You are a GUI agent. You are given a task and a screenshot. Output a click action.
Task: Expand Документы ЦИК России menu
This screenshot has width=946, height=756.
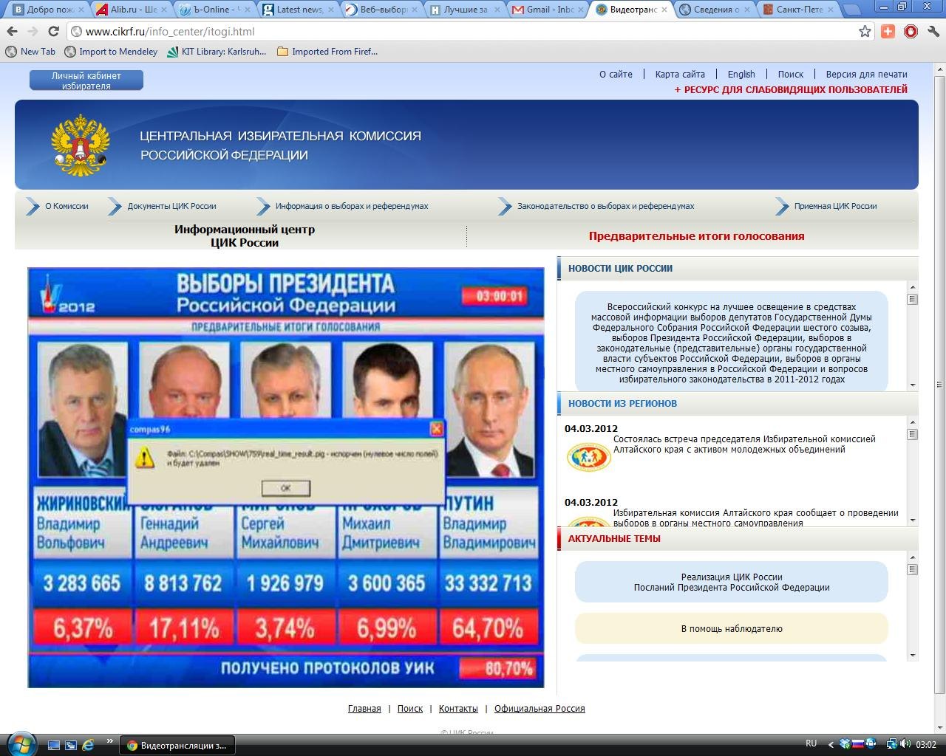[x=171, y=207]
